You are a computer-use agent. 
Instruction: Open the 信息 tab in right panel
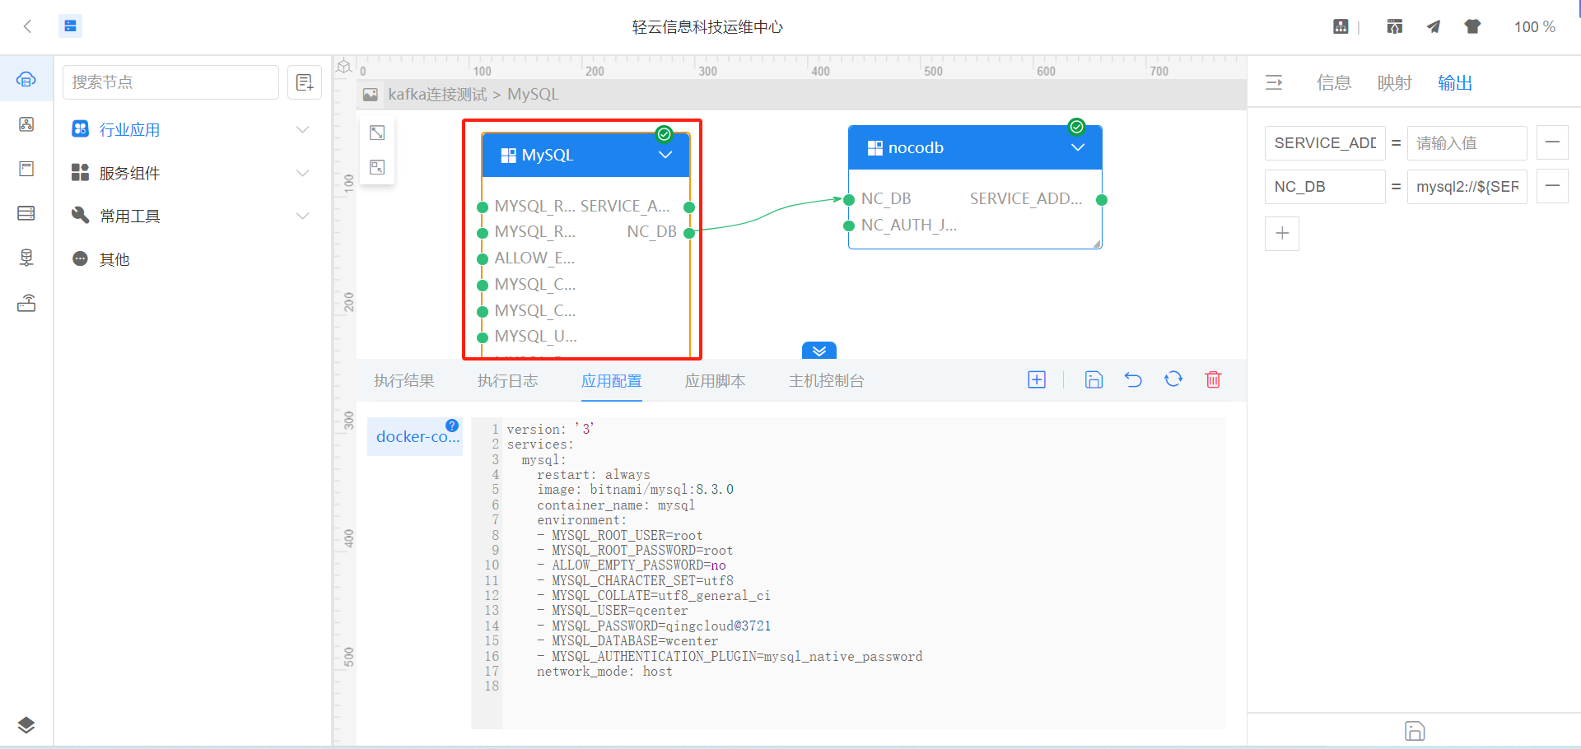pos(1334,82)
